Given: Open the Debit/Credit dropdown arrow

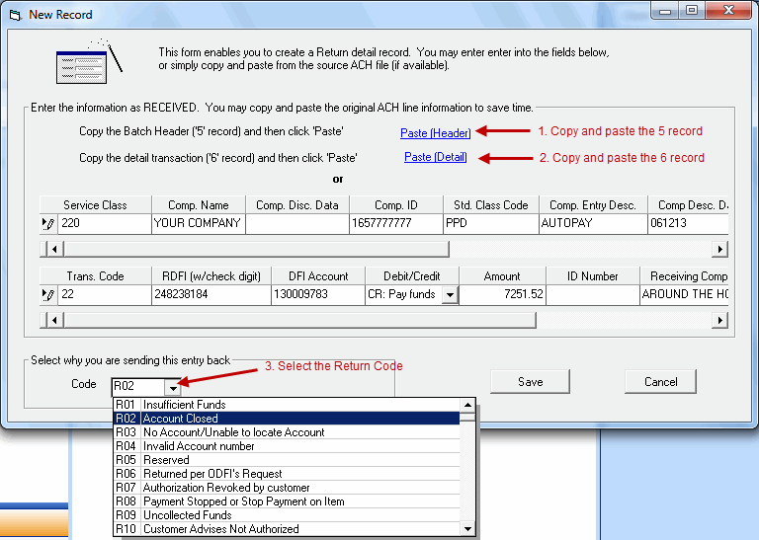Looking at the screenshot, I should coord(450,294).
